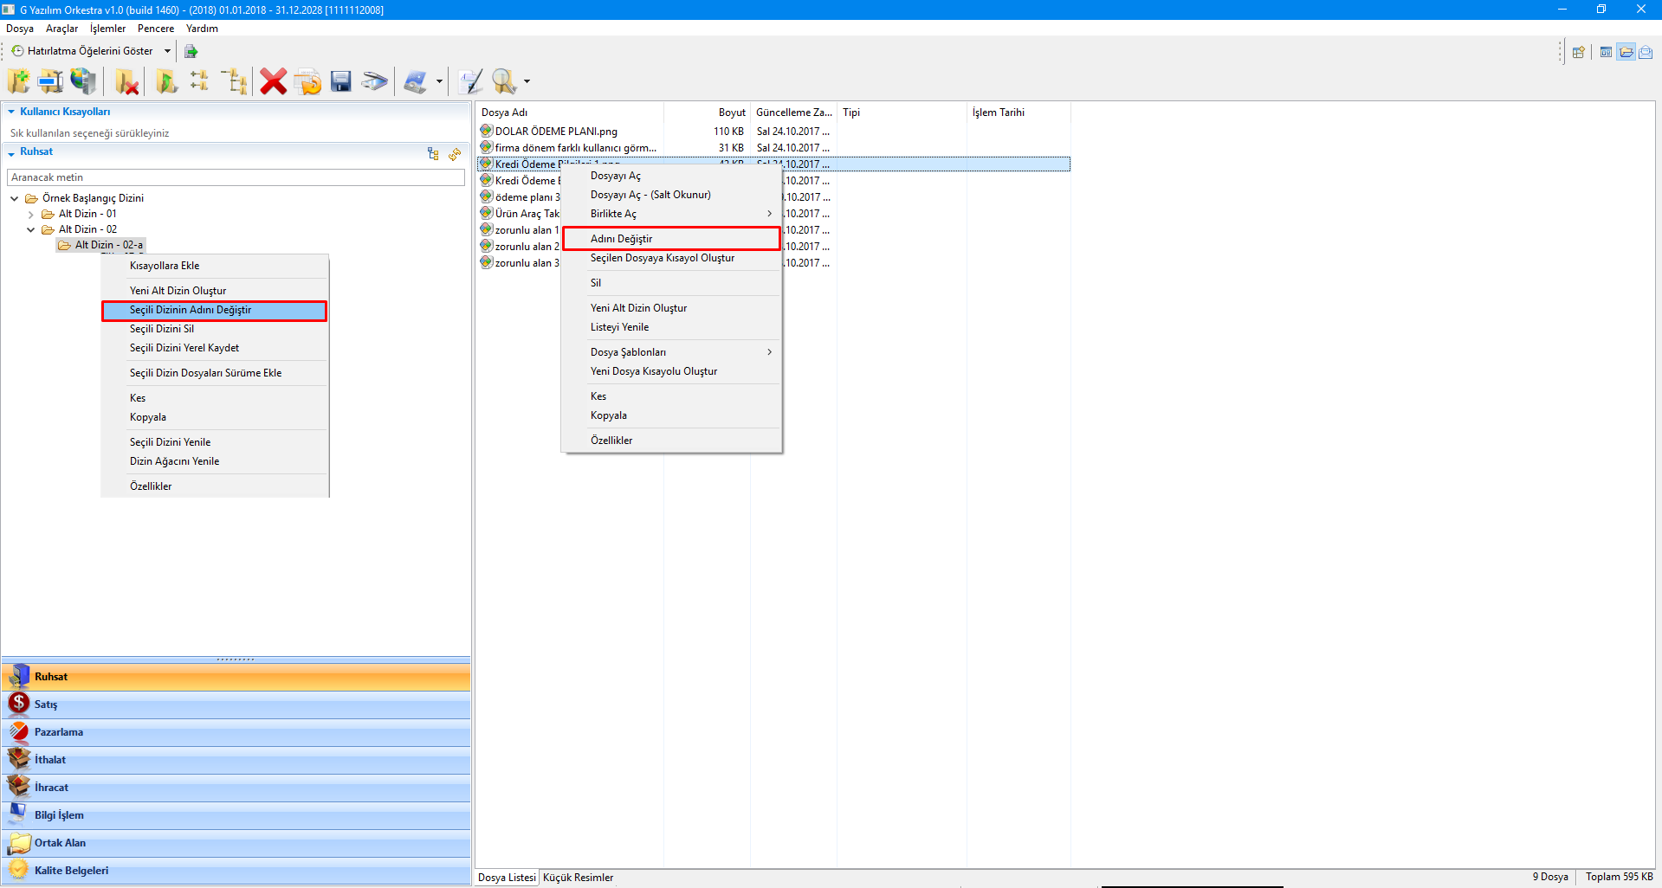Viewport: 1662px width, 888px height.
Task: Open the Hatırlatma Öğelerini Göster dropdown arrow
Action: click(167, 51)
